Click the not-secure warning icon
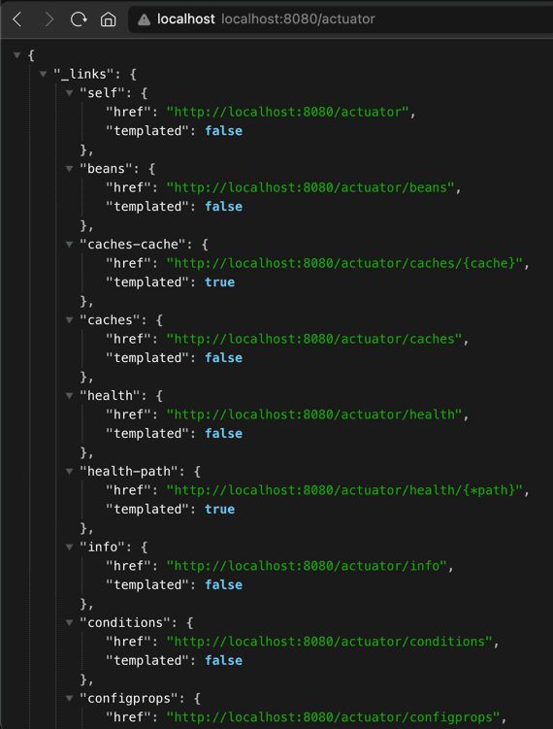This screenshot has width=553, height=729. click(144, 19)
